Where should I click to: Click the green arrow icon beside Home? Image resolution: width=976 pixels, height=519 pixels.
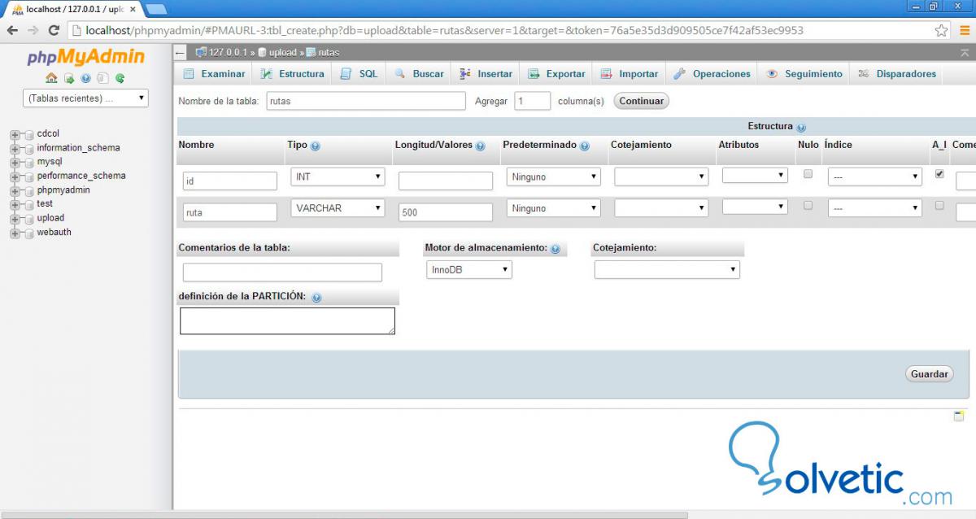pyautogui.click(x=69, y=79)
